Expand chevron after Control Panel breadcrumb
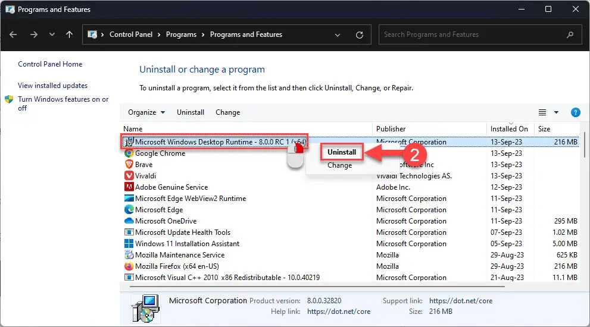This screenshot has width=590, height=327. pos(159,34)
